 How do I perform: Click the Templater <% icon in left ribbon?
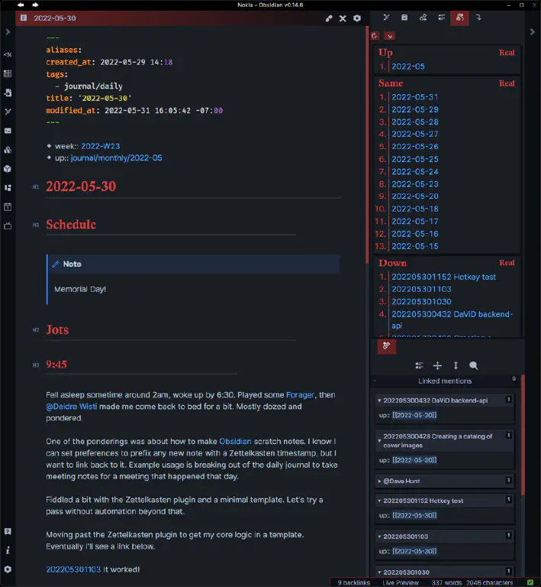pos(8,55)
